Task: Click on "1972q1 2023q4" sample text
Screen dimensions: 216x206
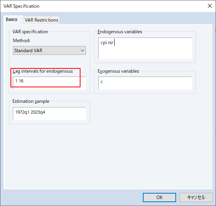Action: (x=30, y=112)
